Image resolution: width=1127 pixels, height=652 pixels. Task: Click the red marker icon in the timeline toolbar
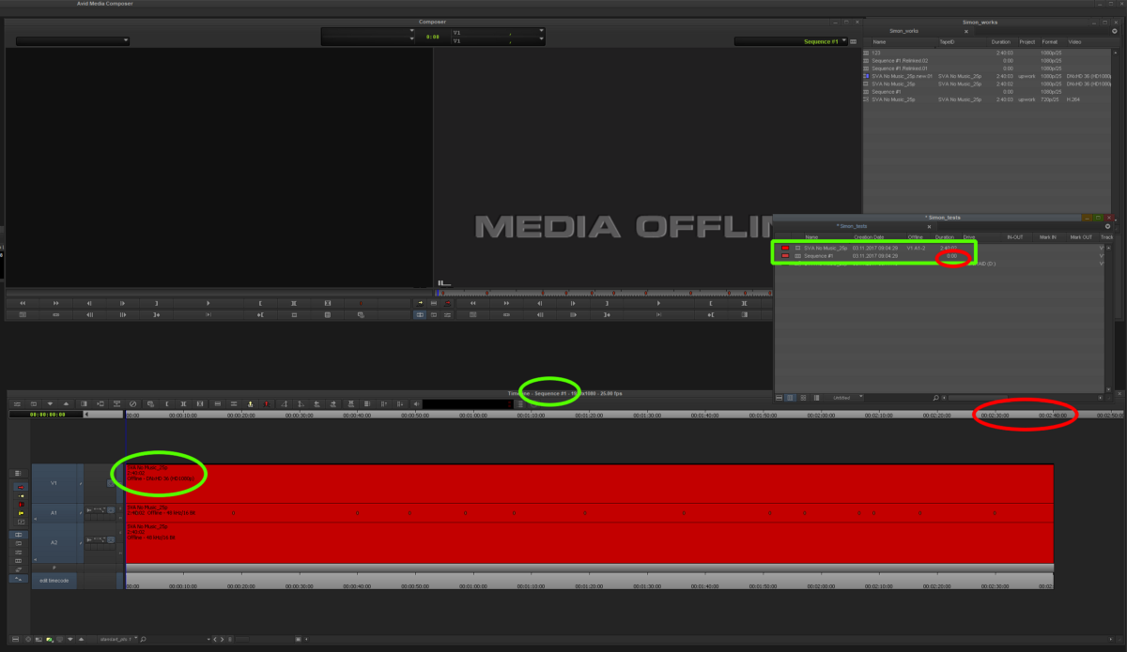click(266, 406)
